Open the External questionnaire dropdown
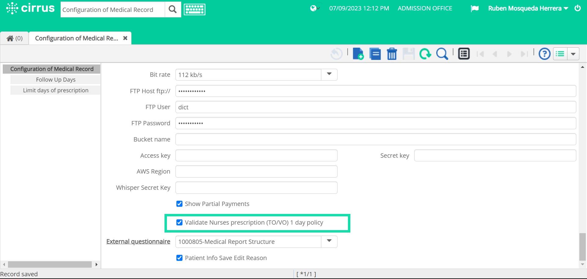 point(329,241)
